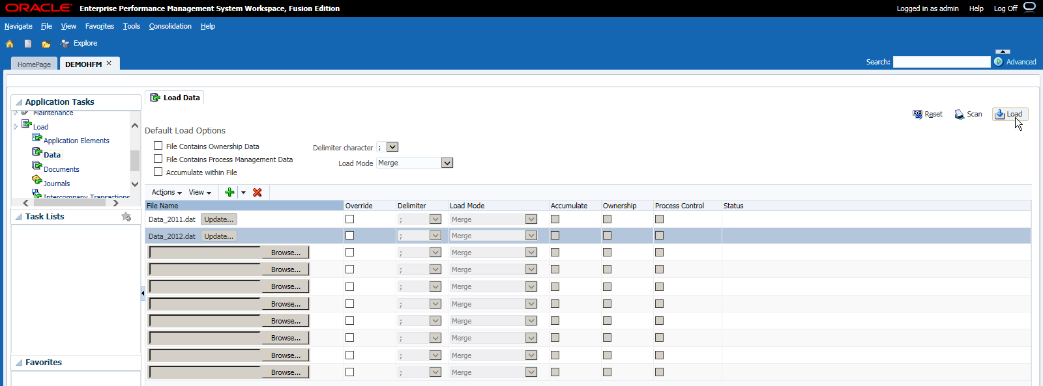Click the Task Lists gear icon
This screenshot has height=386, width=1043.
point(126,217)
